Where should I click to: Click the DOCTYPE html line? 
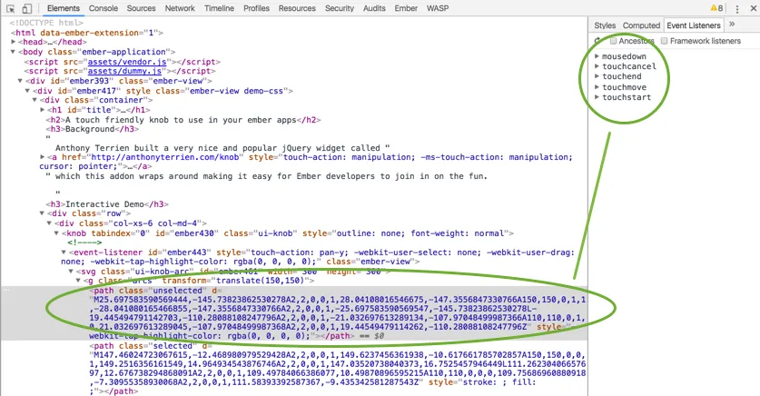click(46, 23)
